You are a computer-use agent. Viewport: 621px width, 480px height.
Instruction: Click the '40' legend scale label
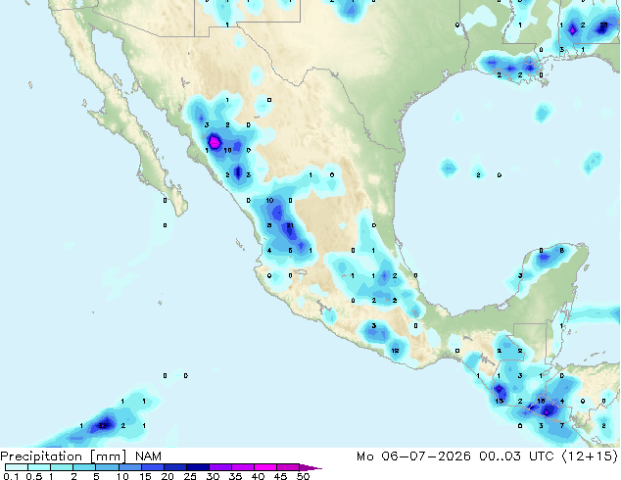(x=258, y=476)
